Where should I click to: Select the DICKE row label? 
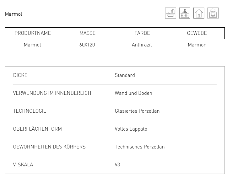[20, 75]
